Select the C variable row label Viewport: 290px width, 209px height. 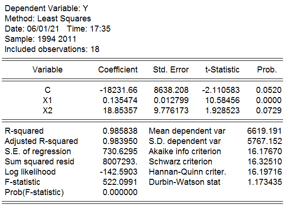[x=47, y=90]
